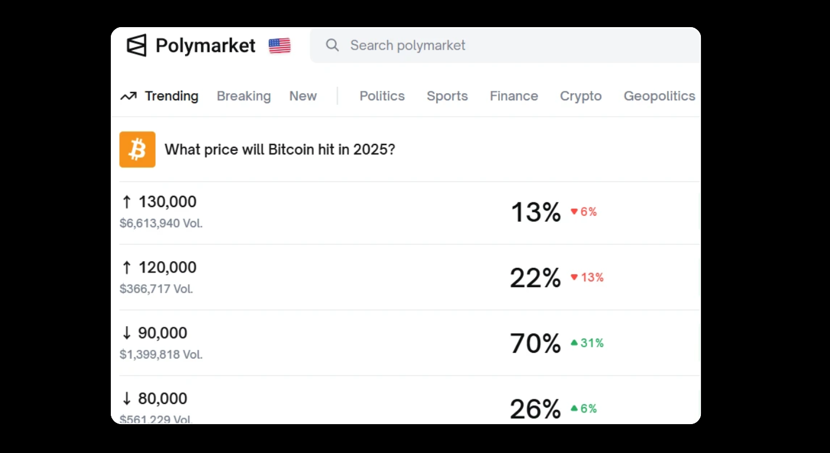Click the Trending chart-line icon
This screenshot has width=830, height=453.
129,95
